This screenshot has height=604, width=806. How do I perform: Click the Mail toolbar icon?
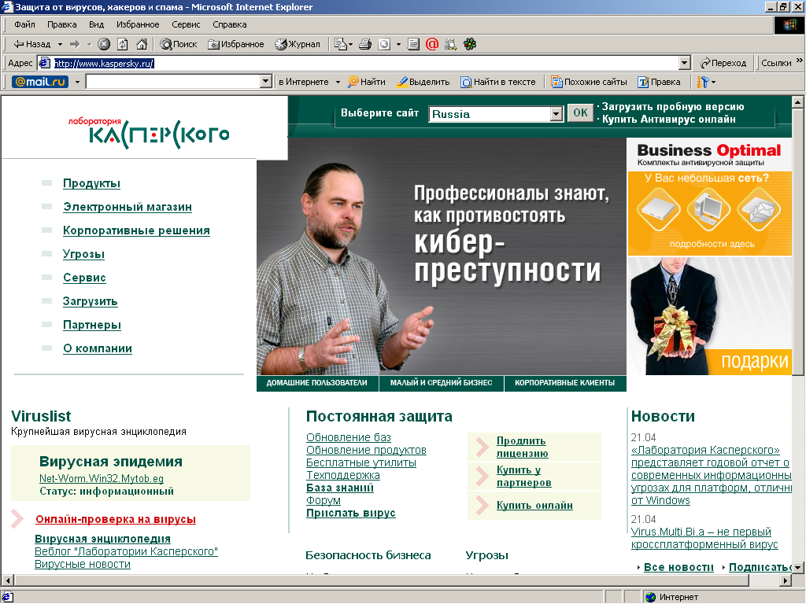340,44
